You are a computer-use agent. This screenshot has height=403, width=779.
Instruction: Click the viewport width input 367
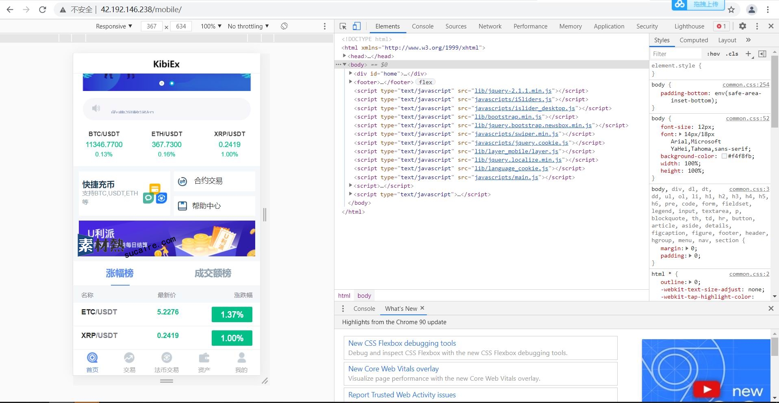pos(152,26)
